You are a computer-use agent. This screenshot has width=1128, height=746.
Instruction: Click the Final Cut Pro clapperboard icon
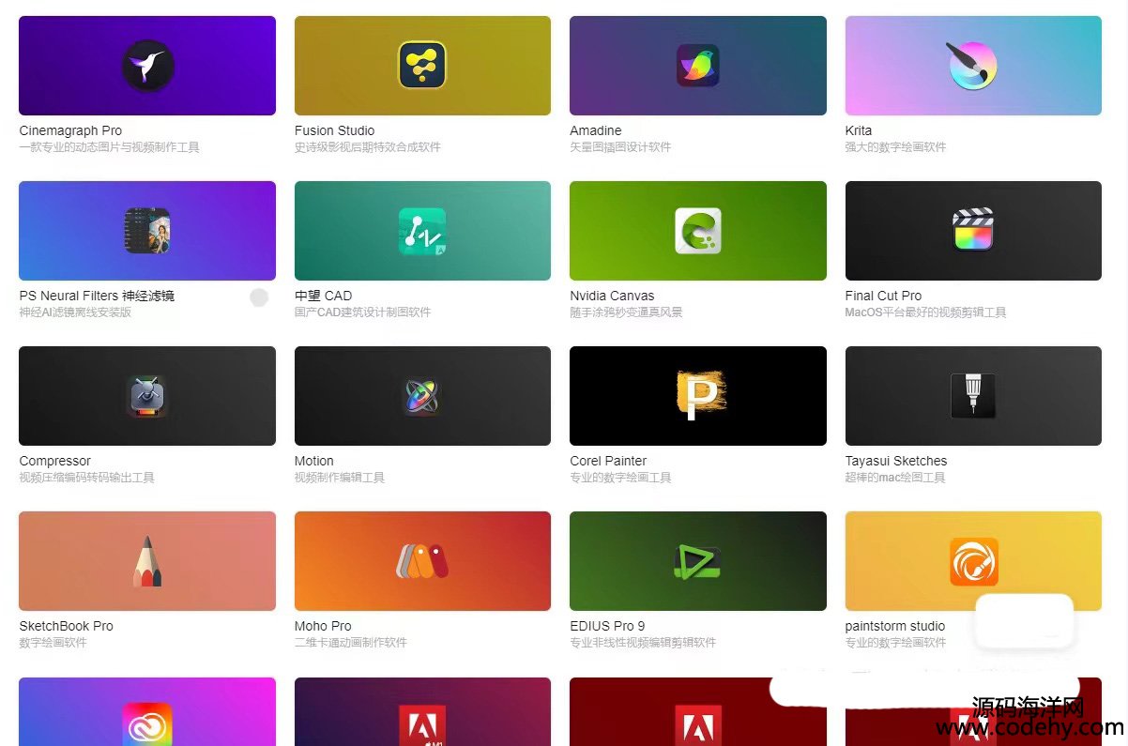coord(973,231)
